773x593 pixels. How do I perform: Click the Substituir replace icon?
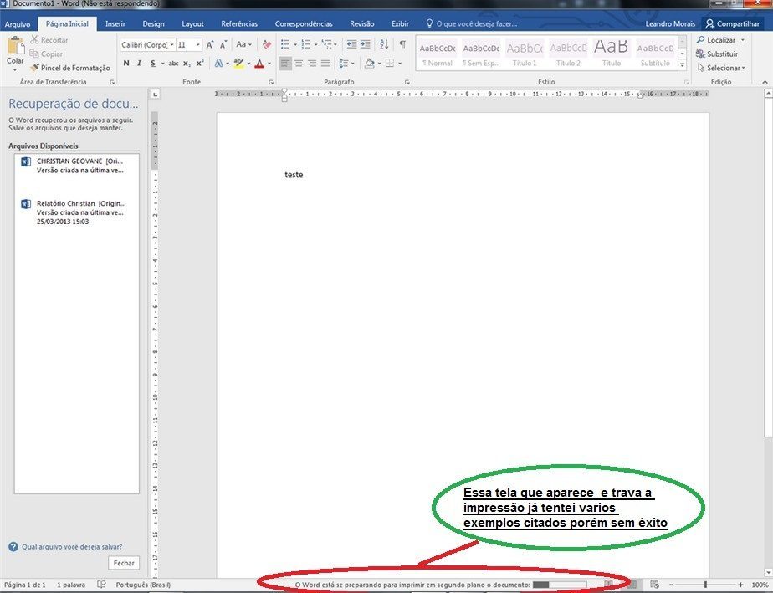700,54
